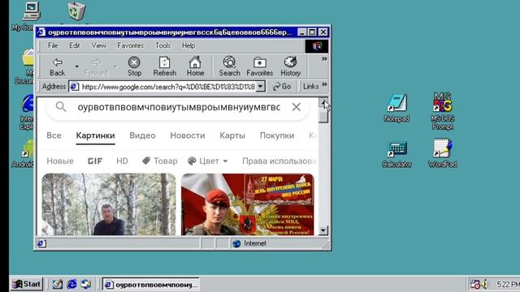520x292 pixels.
Task: Open the Help menu
Action: coord(188,45)
